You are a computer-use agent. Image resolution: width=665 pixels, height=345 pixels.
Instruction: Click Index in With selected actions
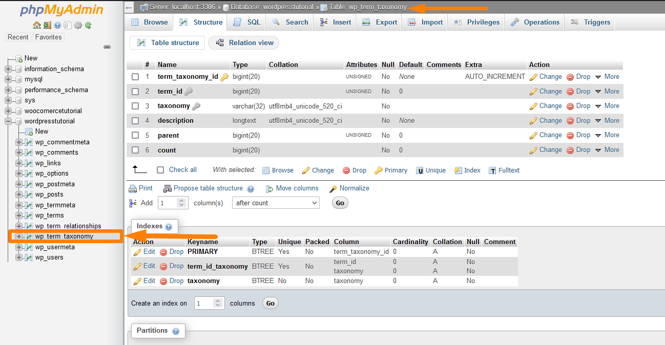467,170
